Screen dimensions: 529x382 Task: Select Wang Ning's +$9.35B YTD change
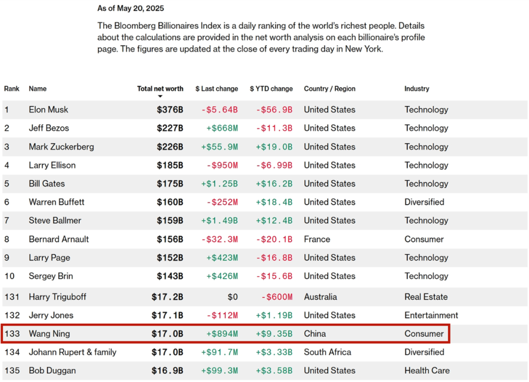point(274,334)
